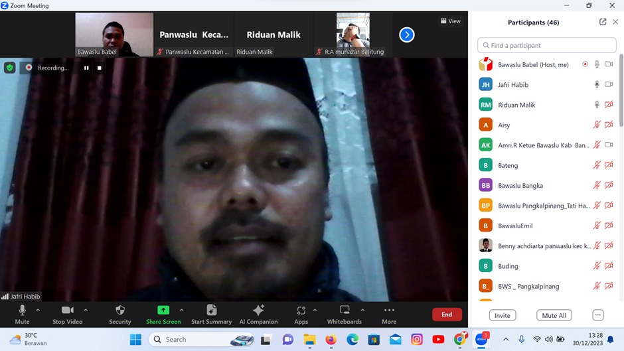Click the green Share Screen icon
The image size is (624, 351).
pyautogui.click(x=163, y=311)
